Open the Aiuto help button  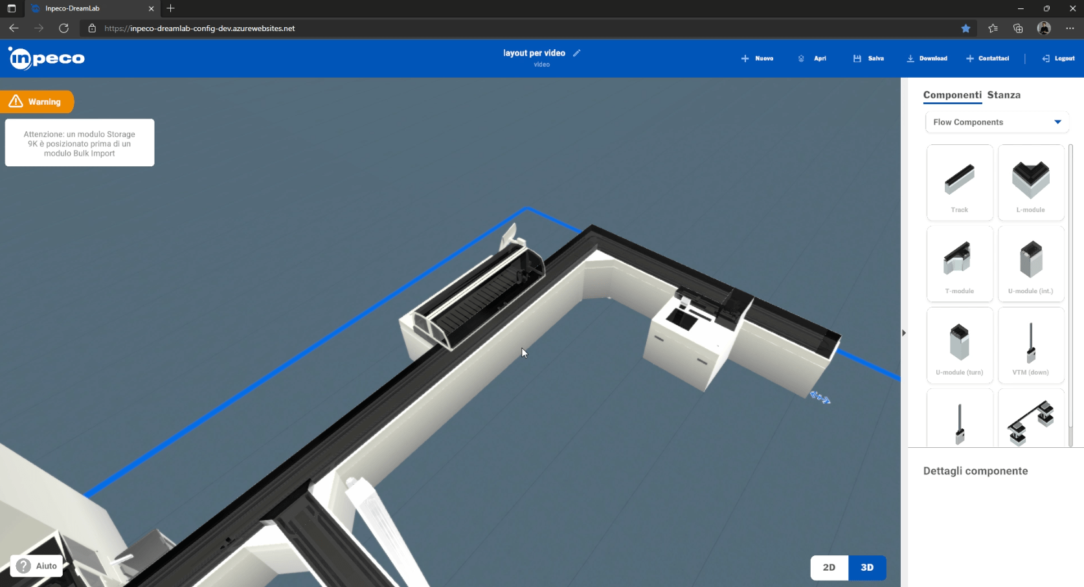click(37, 566)
